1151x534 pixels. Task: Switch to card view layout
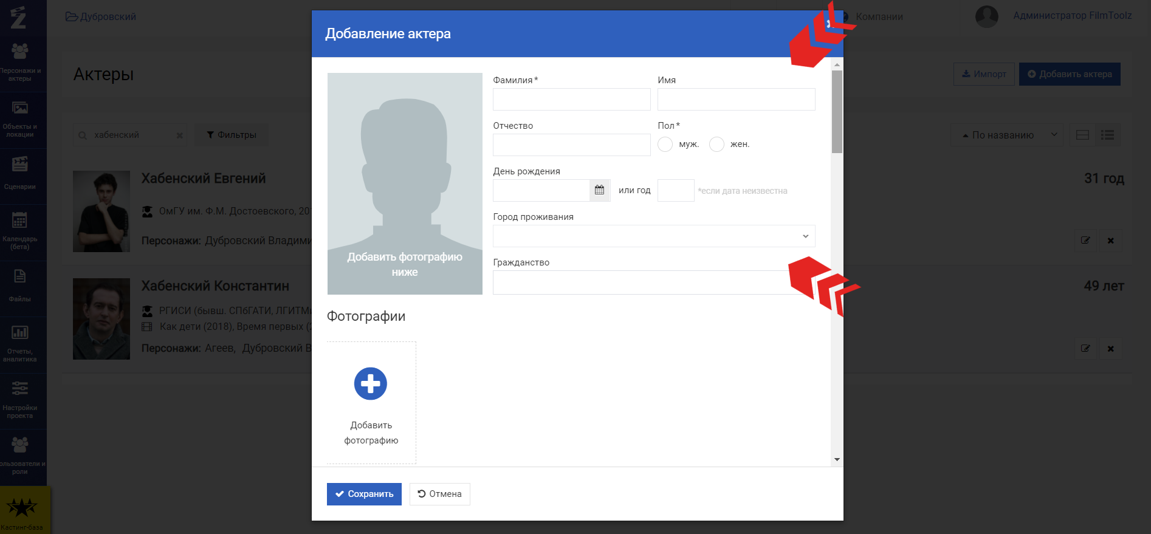click(x=1082, y=135)
